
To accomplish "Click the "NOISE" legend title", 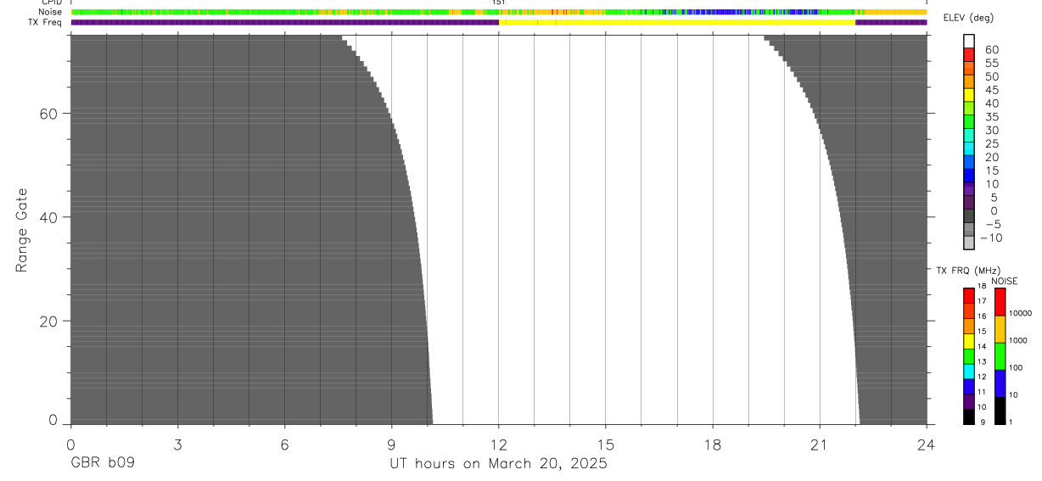I will pyautogui.click(x=1005, y=281).
